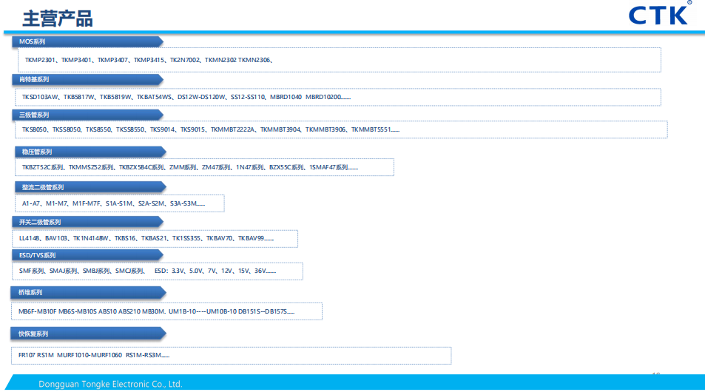705x392 pixels.
Task: Click the A1-A7 rectifier diode list box
Action: 119,203
